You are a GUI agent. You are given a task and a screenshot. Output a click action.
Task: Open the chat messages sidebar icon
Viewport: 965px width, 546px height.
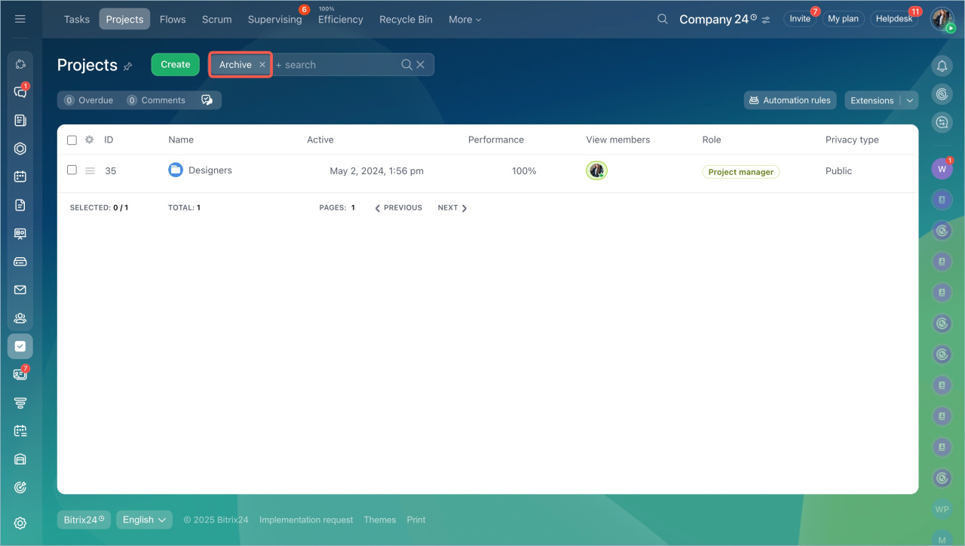20,92
